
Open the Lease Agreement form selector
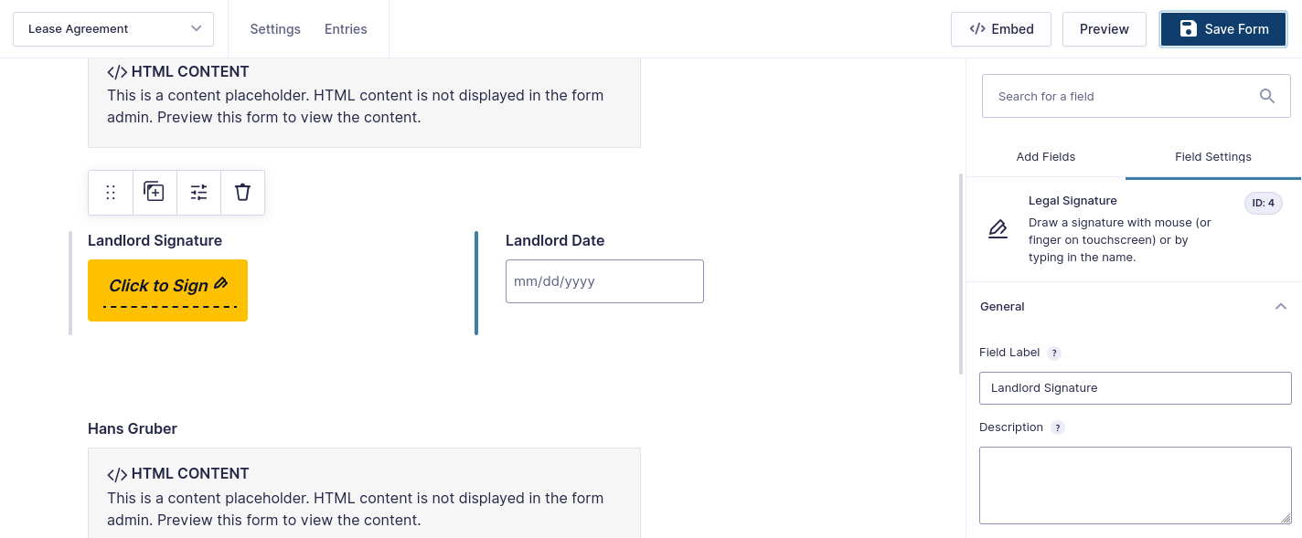tap(112, 28)
